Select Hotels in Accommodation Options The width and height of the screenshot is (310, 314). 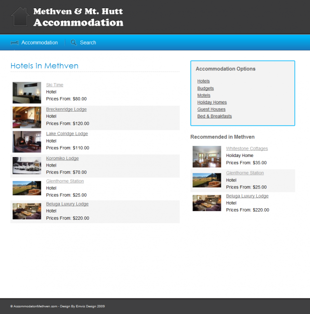pos(203,81)
